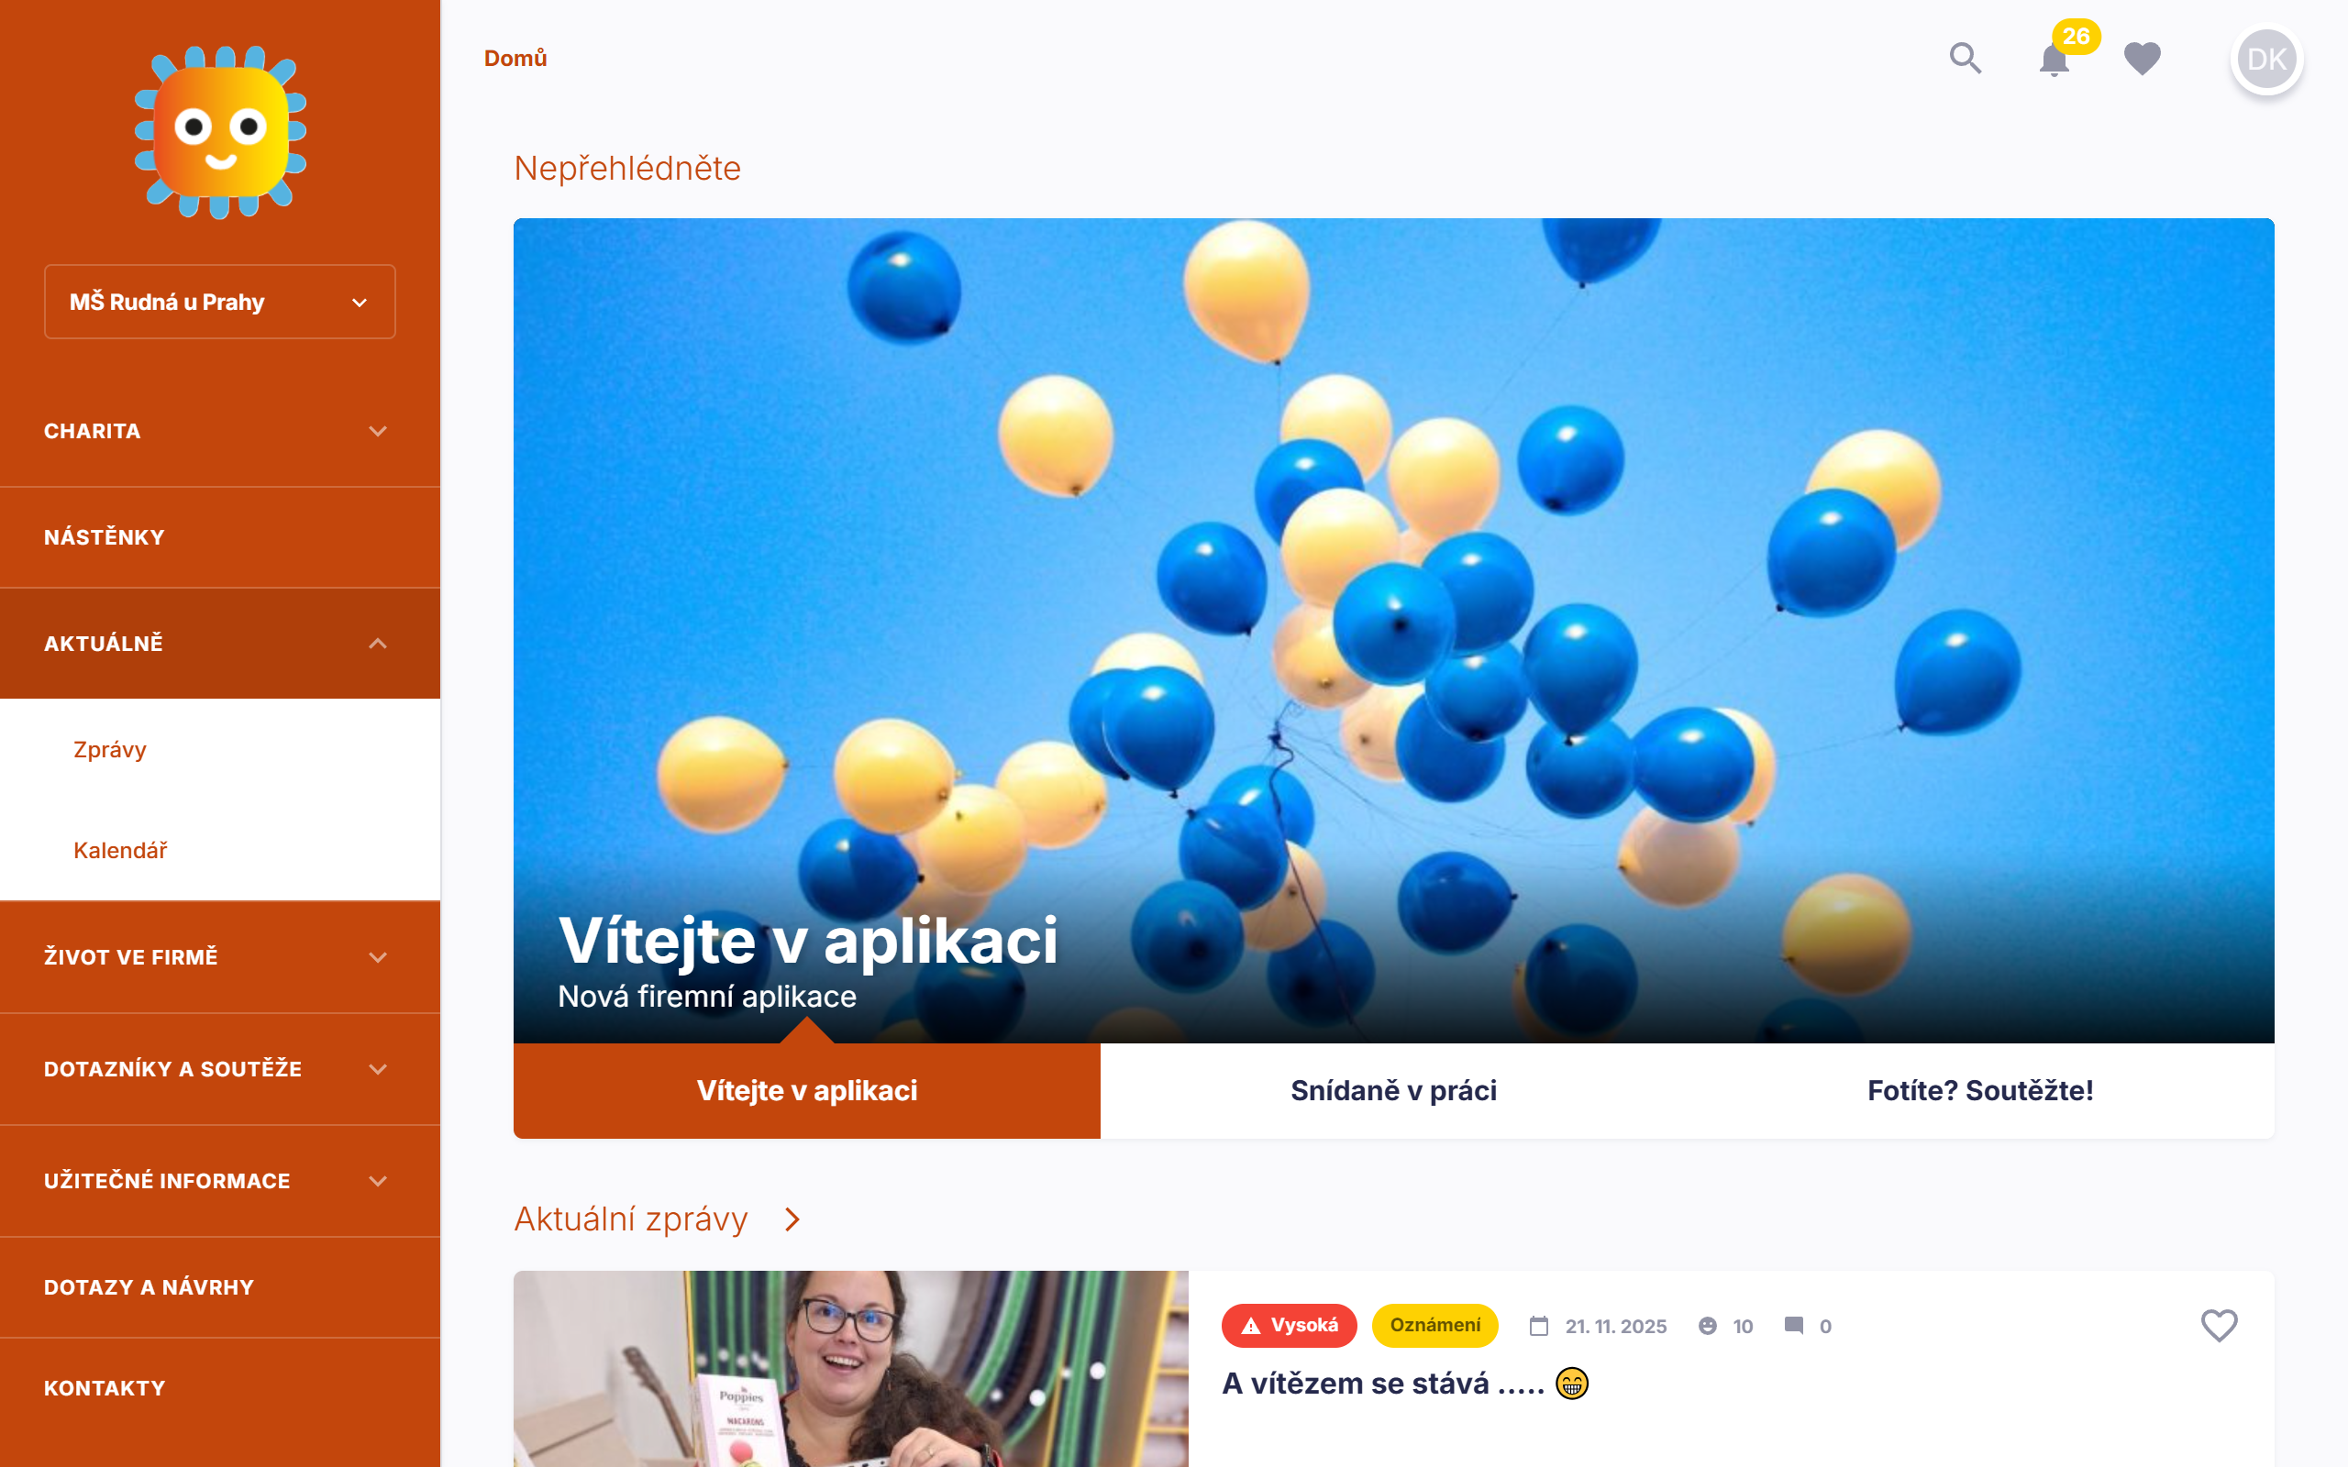
Task: Expand the Život ve firmě section
Action: [220, 956]
